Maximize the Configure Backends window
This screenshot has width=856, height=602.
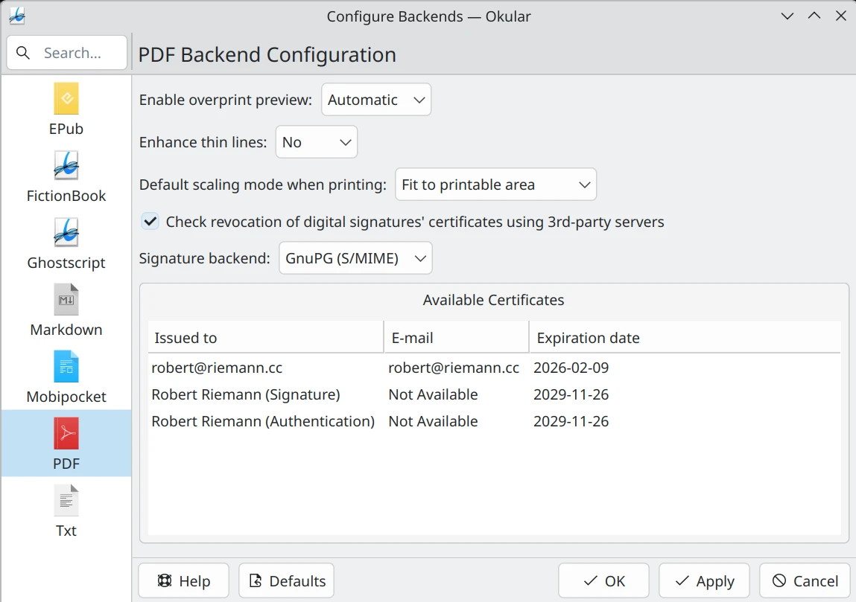[814, 16]
